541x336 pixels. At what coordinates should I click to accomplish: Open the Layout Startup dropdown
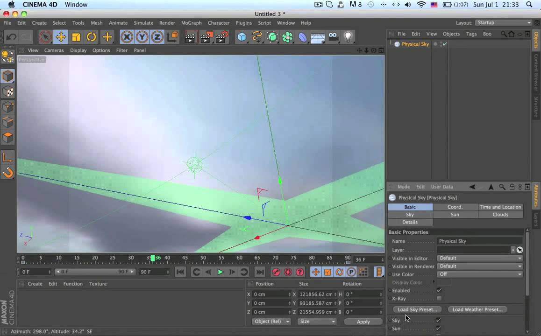504,23
